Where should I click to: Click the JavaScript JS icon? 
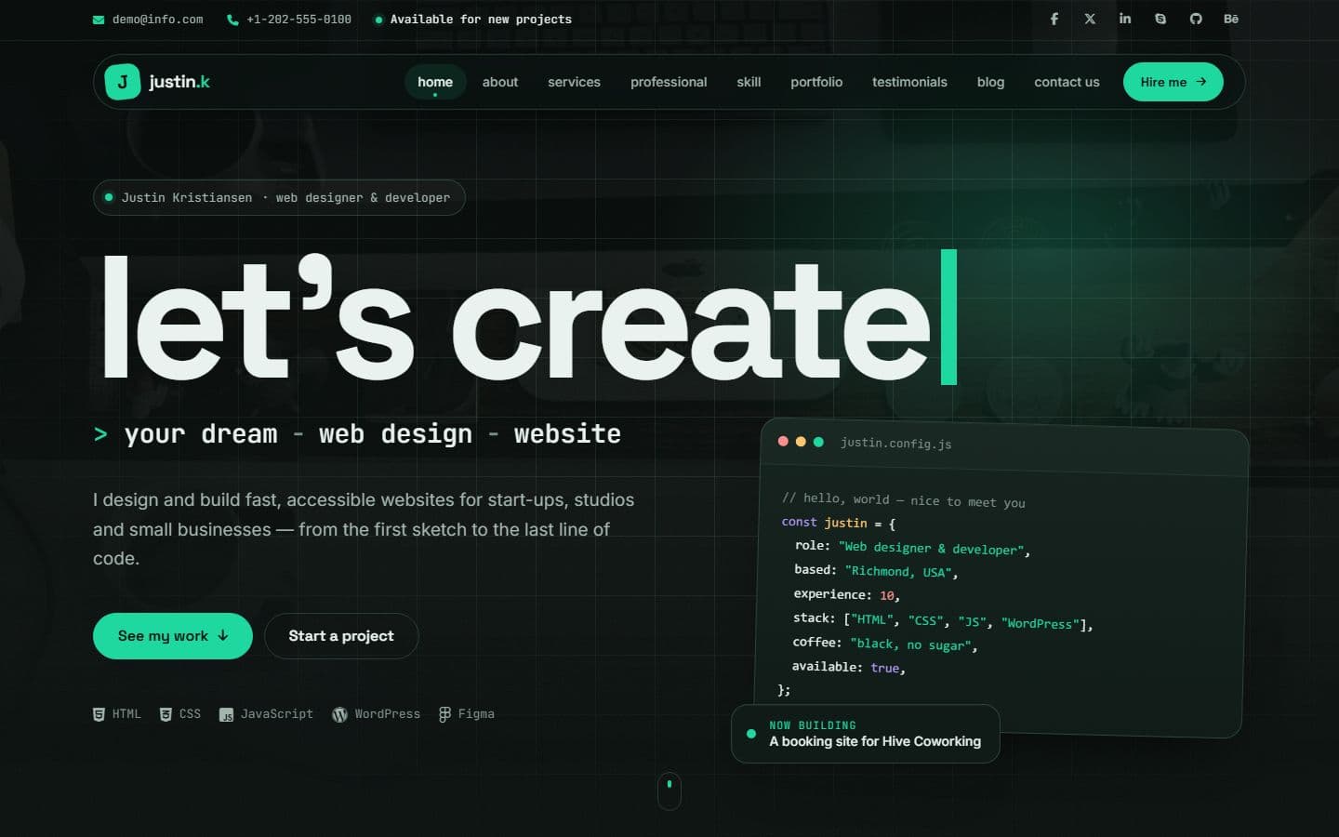tap(226, 715)
